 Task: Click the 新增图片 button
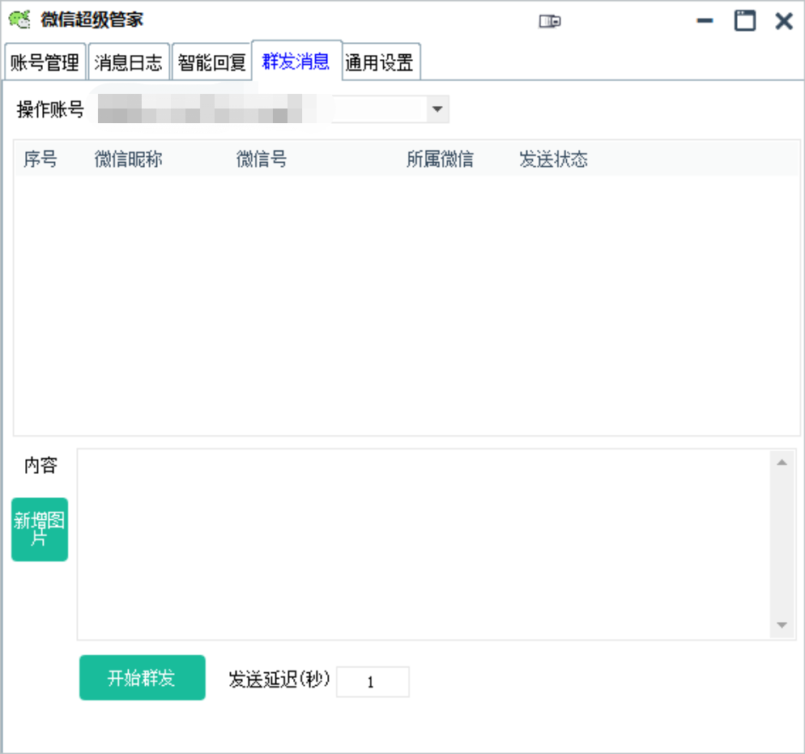pyautogui.click(x=40, y=529)
